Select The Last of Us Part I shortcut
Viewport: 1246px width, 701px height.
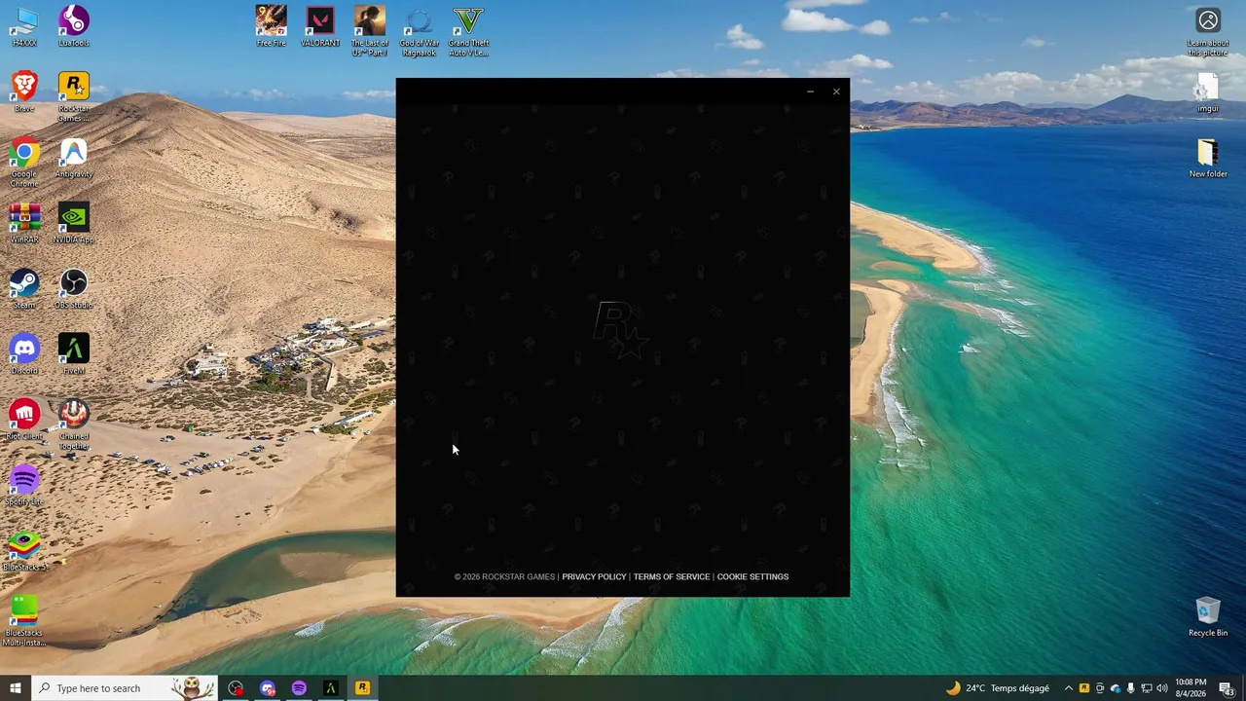tap(370, 31)
